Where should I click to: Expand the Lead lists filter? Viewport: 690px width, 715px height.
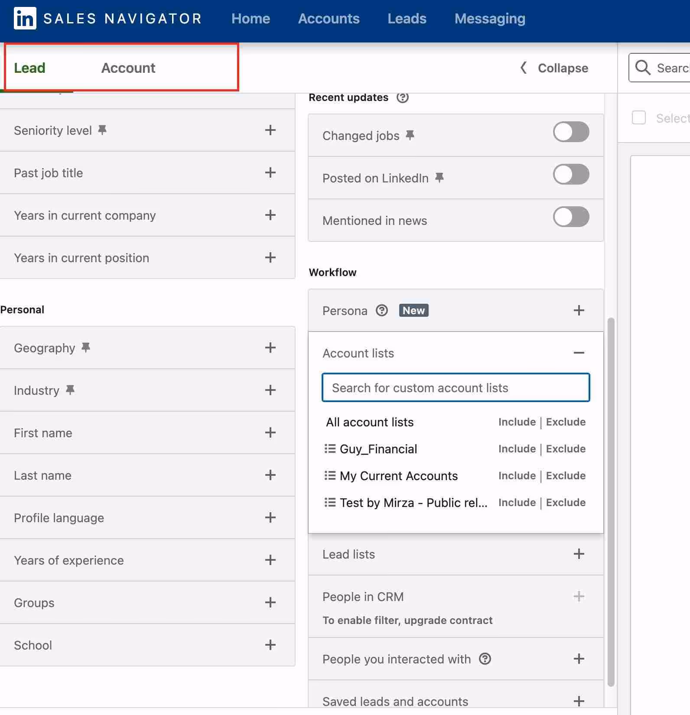tap(579, 554)
